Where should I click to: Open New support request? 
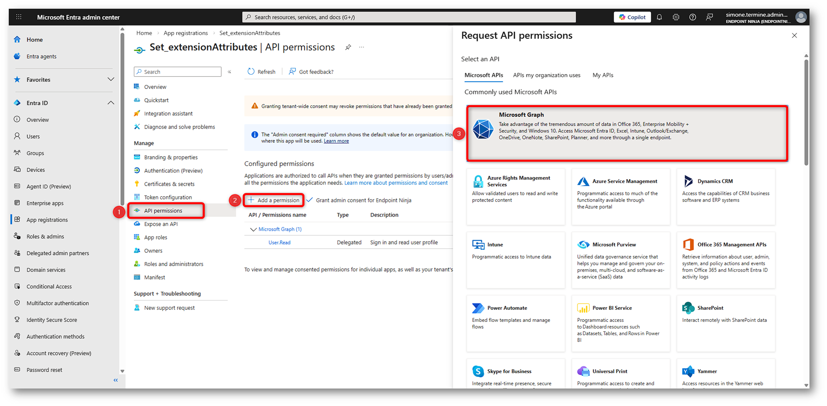tap(169, 308)
